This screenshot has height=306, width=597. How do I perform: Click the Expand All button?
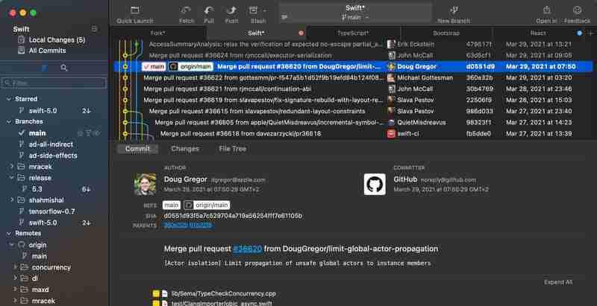tap(557, 282)
